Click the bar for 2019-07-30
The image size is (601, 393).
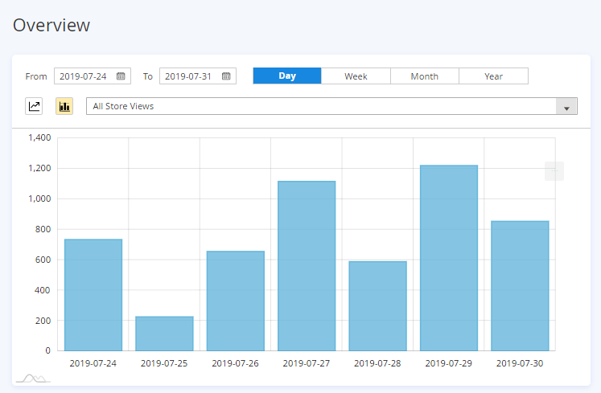(520, 286)
